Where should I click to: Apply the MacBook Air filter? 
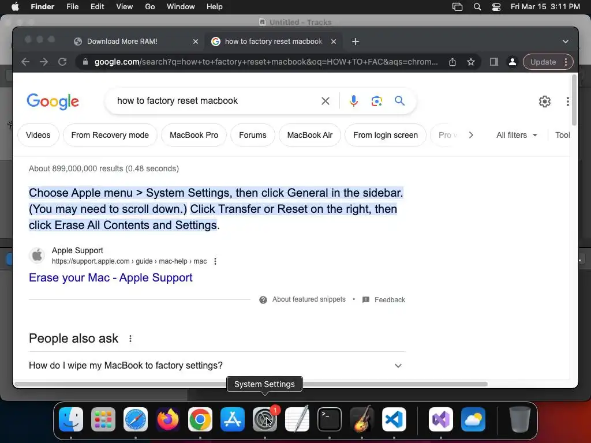(310, 135)
